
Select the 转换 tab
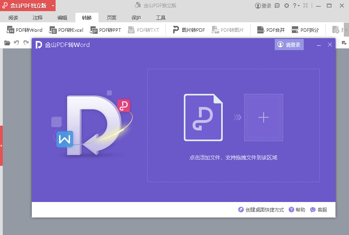[87, 17]
